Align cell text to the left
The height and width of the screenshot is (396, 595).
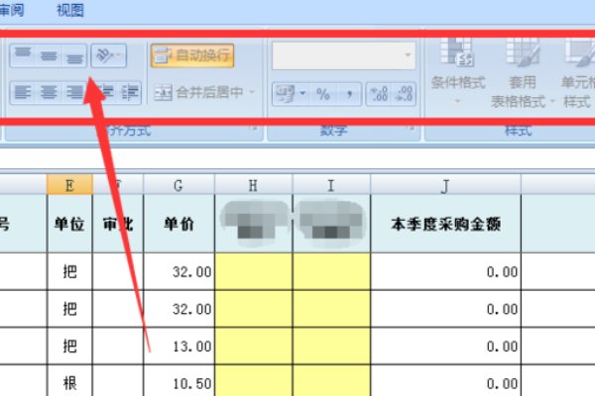click(23, 92)
